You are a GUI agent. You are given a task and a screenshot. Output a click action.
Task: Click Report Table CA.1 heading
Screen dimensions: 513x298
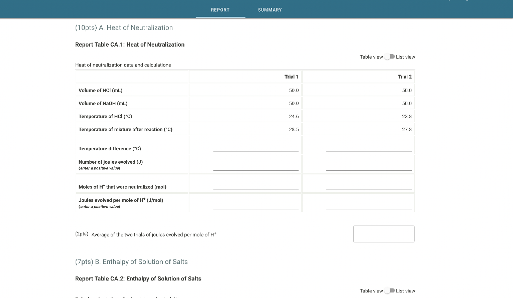(x=130, y=44)
